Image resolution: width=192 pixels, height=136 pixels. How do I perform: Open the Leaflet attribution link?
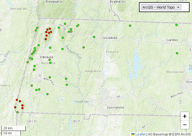[x=140, y=134]
